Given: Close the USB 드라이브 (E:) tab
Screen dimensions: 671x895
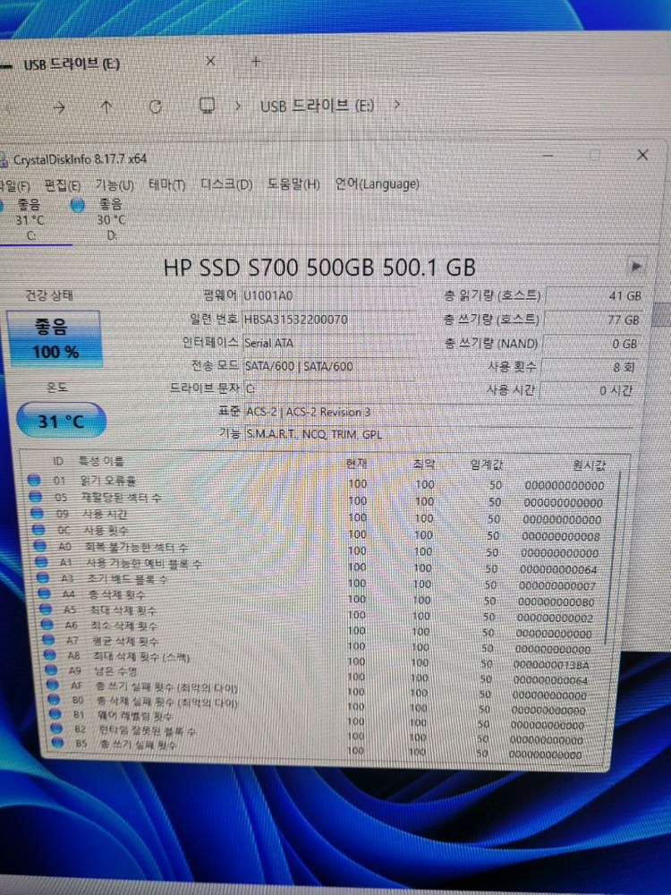Looking at the screenshot, I should [x=210, y=61].
